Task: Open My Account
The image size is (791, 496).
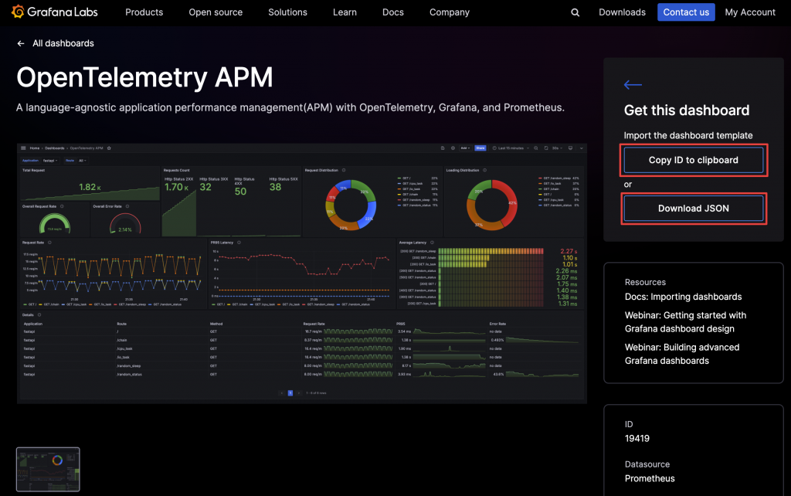Action: (749, 12)
